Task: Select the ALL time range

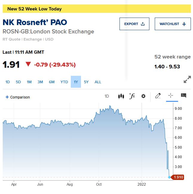Action: (98, 82)
